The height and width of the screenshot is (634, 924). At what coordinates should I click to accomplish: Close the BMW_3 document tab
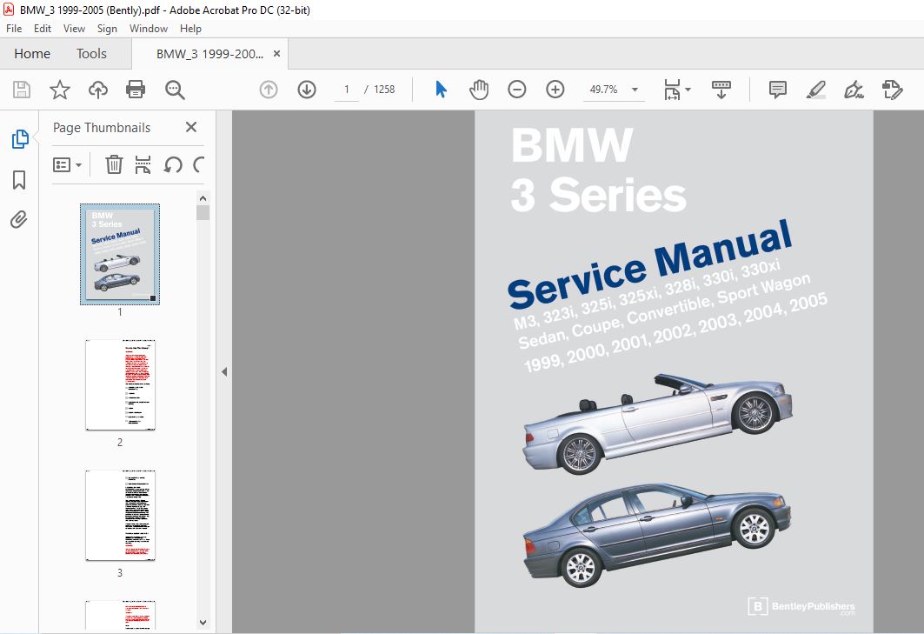click(x=276, y=54)
